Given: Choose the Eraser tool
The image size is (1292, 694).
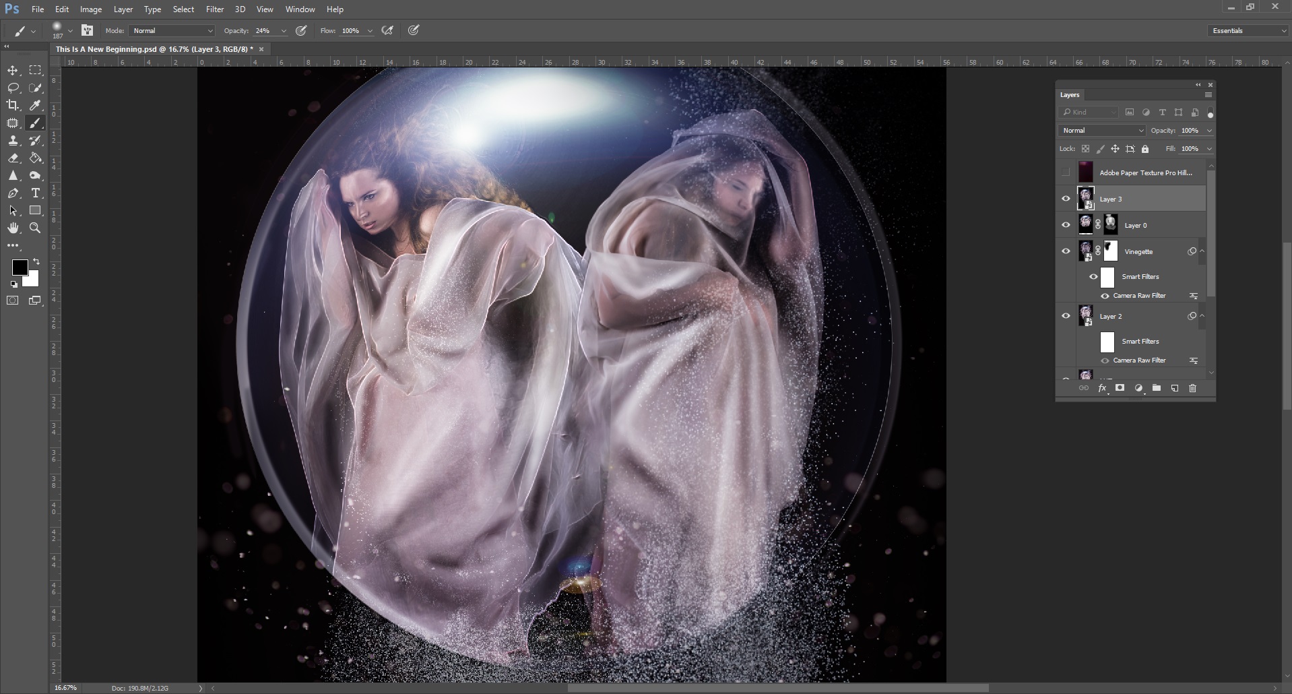Looking at the screenshot, I should [12, 158].
